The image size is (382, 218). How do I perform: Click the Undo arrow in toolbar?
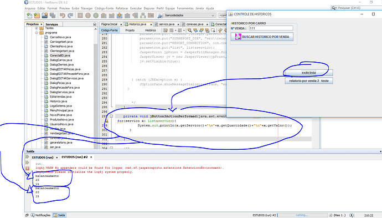pyautogui.click(x=63, y=16)
